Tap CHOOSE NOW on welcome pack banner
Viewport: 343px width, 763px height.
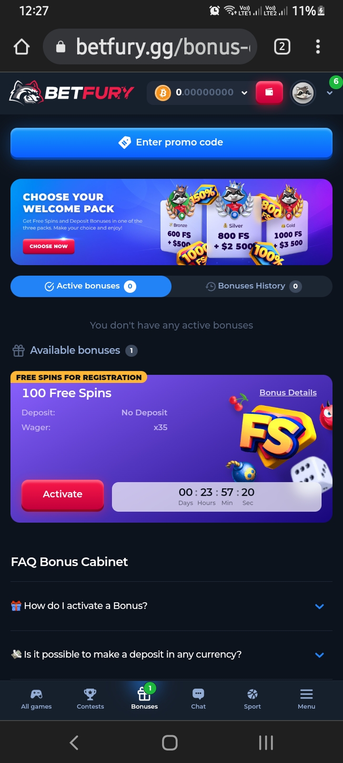(x=49, y=247)
